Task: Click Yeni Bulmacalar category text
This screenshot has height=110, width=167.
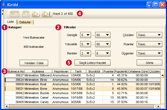Action: [x=34, y=37]
